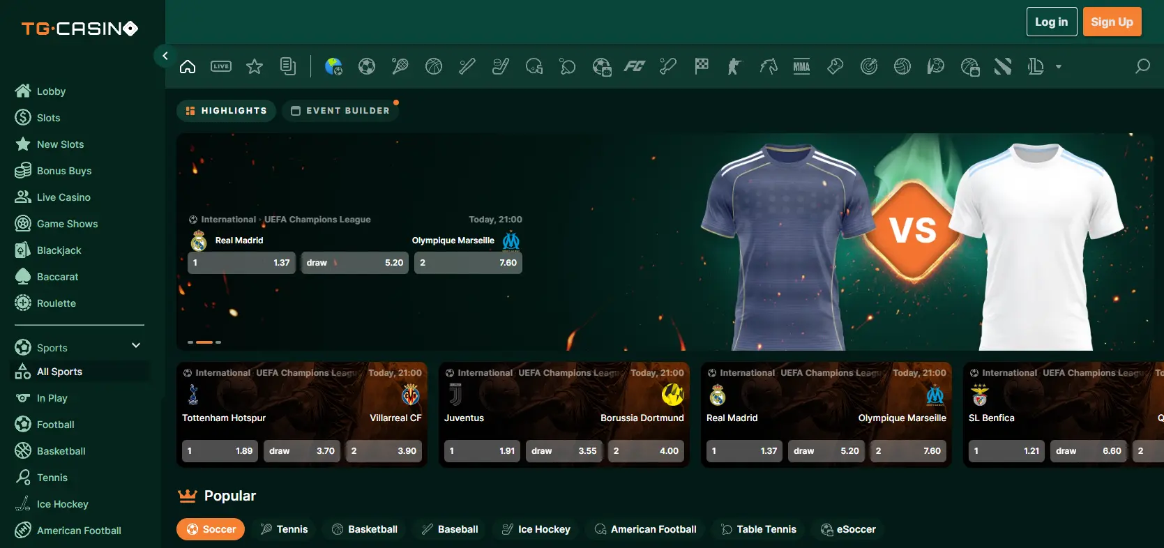Switch to the Event Builder tab
Image resolution: width=1164 pixels, height=548 pixels.
tap(340, 111)
